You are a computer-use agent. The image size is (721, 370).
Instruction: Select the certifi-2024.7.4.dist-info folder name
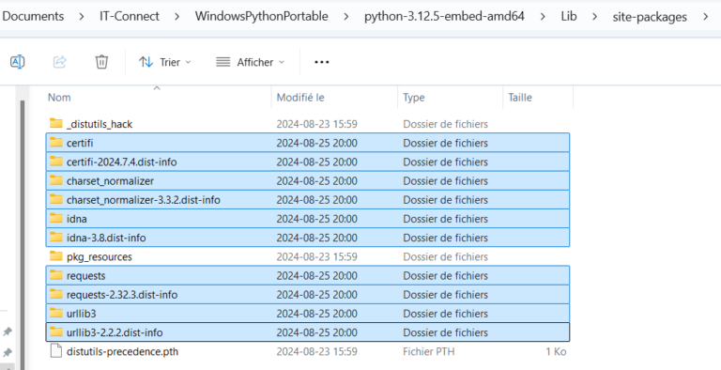121,162
